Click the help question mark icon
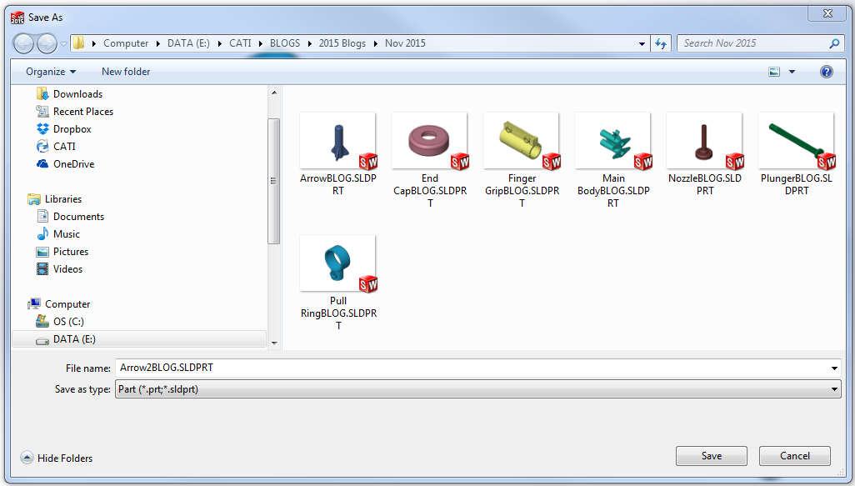 [x=826, y=72]
